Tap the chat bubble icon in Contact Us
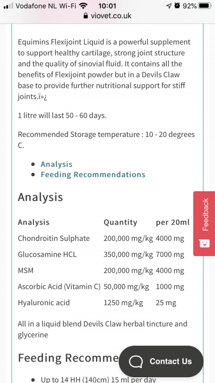The width and height of the screenshot is (215, 383). 136,361
